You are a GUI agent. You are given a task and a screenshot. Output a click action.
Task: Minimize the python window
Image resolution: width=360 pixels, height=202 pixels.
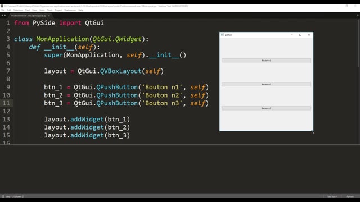click(x=292, y=35)
